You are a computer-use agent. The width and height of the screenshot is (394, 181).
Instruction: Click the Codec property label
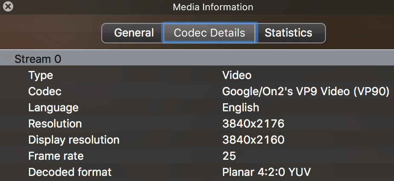[45, 91]
